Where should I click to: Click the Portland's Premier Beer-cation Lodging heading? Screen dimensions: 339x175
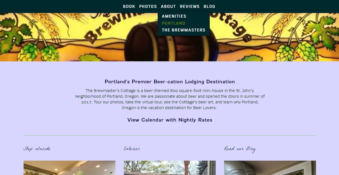(x=170, y=82)
